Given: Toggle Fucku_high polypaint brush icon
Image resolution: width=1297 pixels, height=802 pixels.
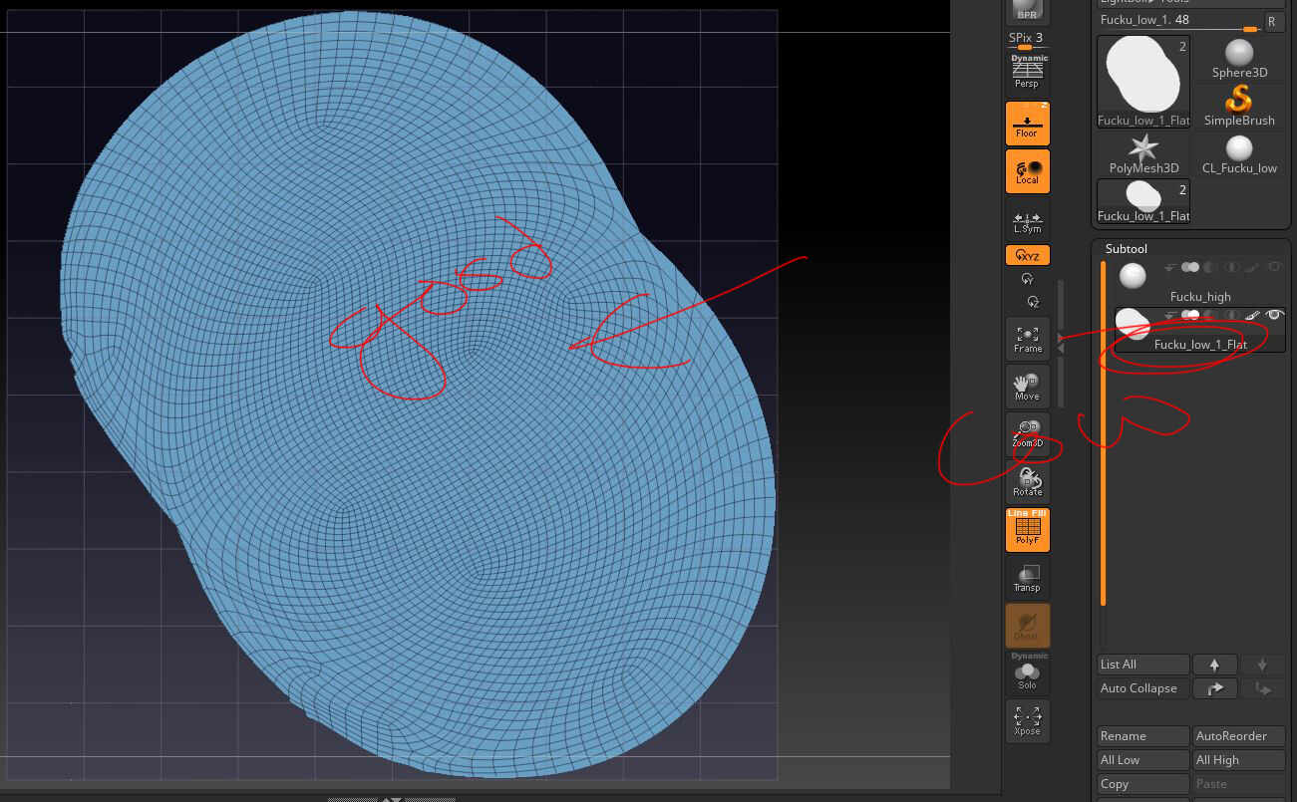Looking at the screenshot, I should [x=1254, y=267].
